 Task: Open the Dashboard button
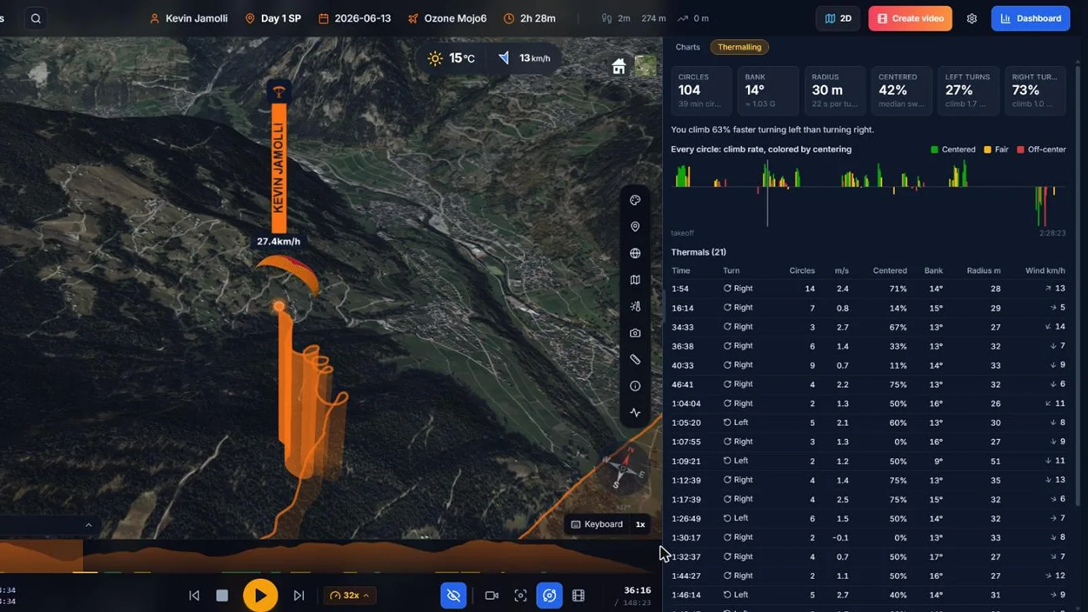click(1030, 18)
